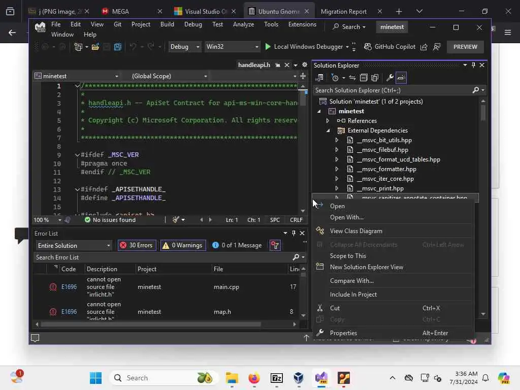Screen dimensions: 520x390
Task: Open the Debug configuration dropdown
Action: pos(184,47)
